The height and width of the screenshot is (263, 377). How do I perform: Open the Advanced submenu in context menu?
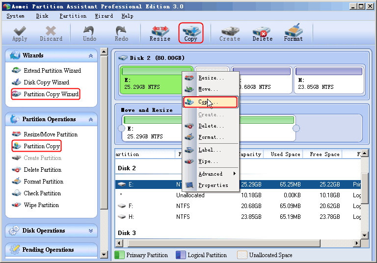(x=211, y=174)
